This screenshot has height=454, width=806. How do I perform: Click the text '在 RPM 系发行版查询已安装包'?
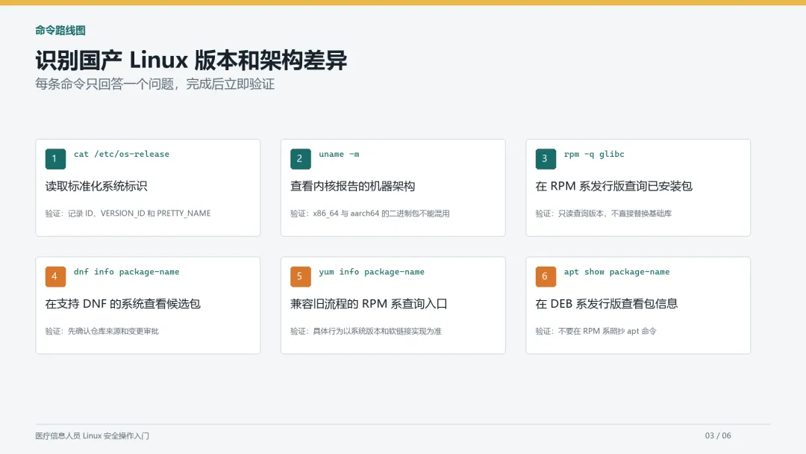tap(613, 186)
